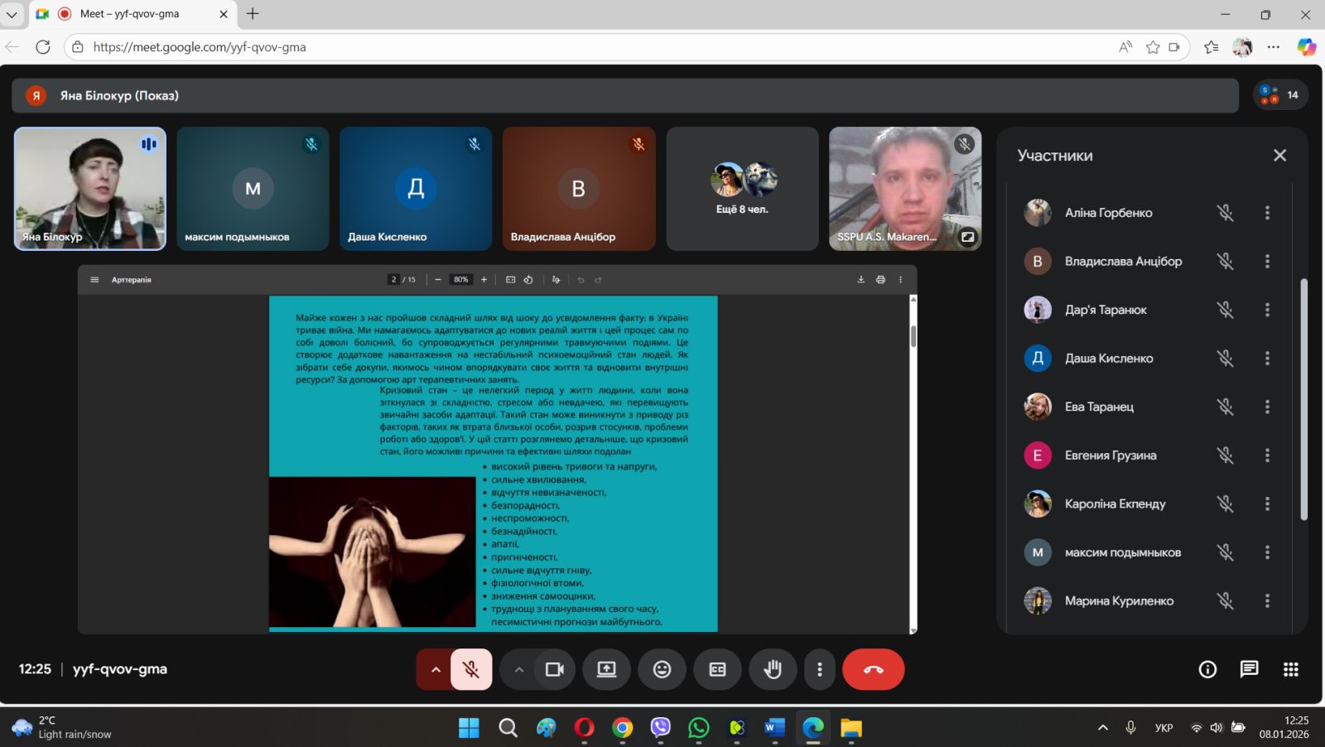Expand video settings arrow beside camera

tap(518, 669)
